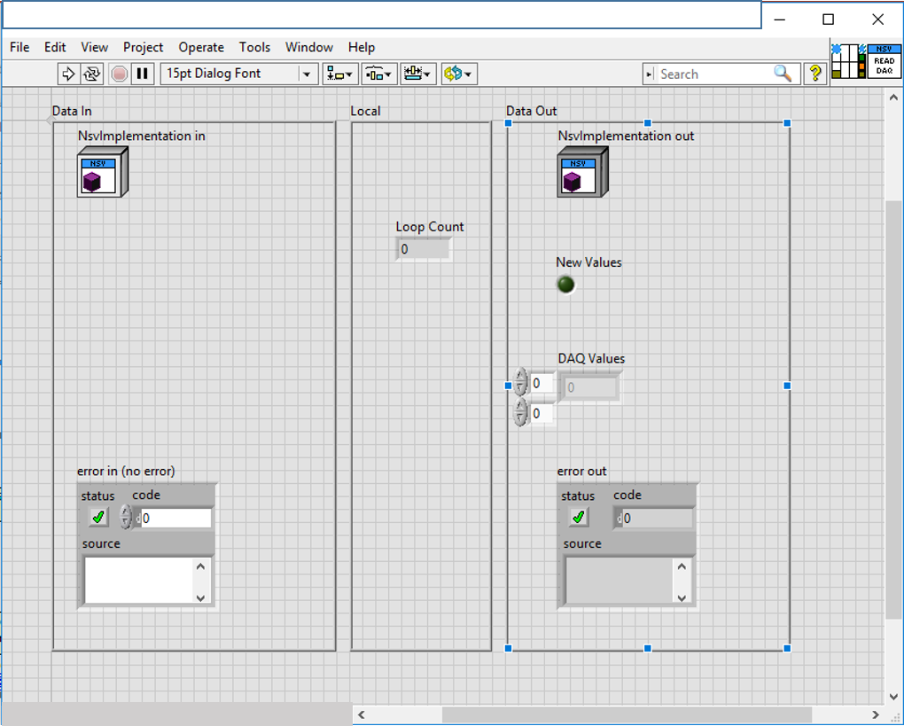
Task: Click the error in code field
Action: pos(176,519)
